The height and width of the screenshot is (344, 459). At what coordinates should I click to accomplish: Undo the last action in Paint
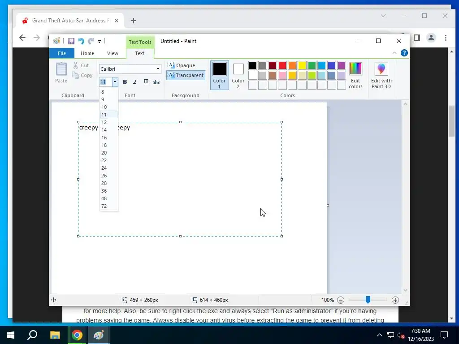click(x=81, y=41)
